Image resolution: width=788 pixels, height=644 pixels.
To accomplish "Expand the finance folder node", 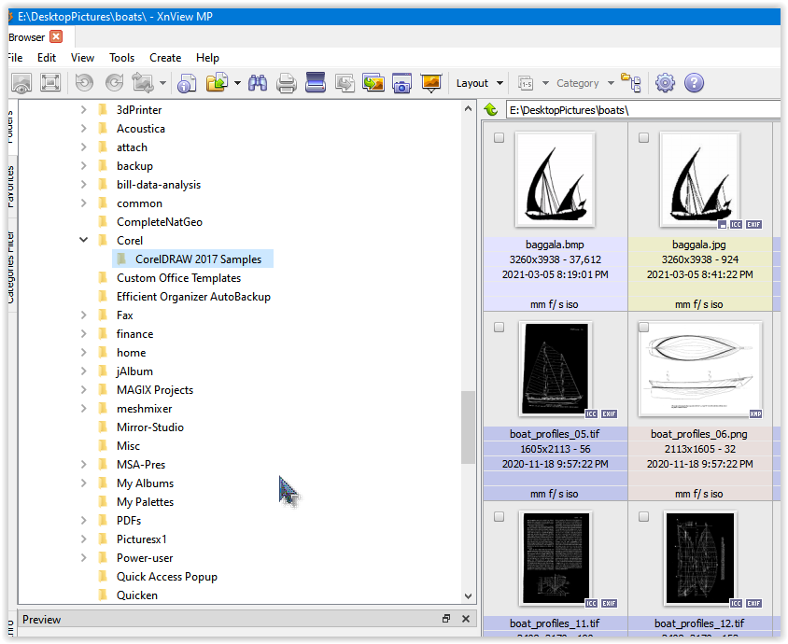I will [84, 334].
